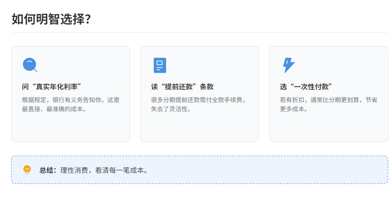Click the text 更多成本。
Image resolution: width=389 pixels, height=198 pixels.
tap(294, 110)
